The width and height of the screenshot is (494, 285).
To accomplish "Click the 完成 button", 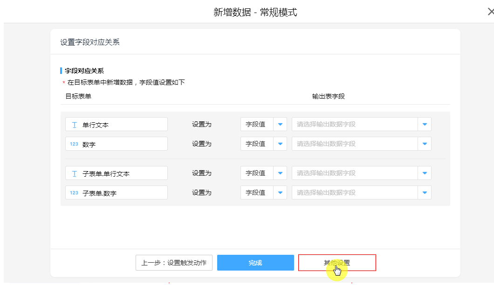I will pyautogui.click(x=255, y=263).
